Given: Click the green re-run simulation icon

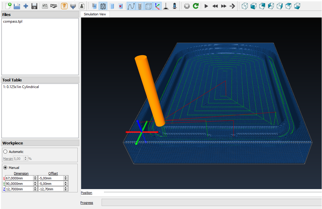Looking at the screenshot, I should [x=196, y=6].
